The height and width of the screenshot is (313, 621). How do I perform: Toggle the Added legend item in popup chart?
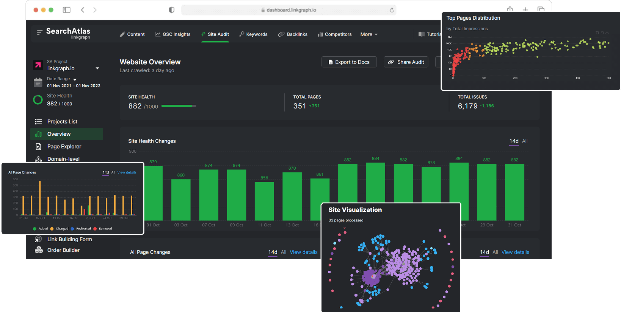tap(40, 229)
